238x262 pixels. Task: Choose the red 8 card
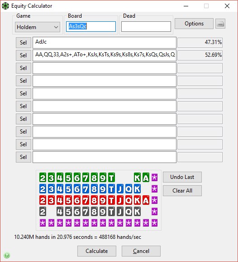tap(94, 200)
